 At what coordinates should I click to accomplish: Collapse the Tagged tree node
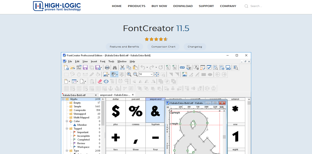(67, 129)
